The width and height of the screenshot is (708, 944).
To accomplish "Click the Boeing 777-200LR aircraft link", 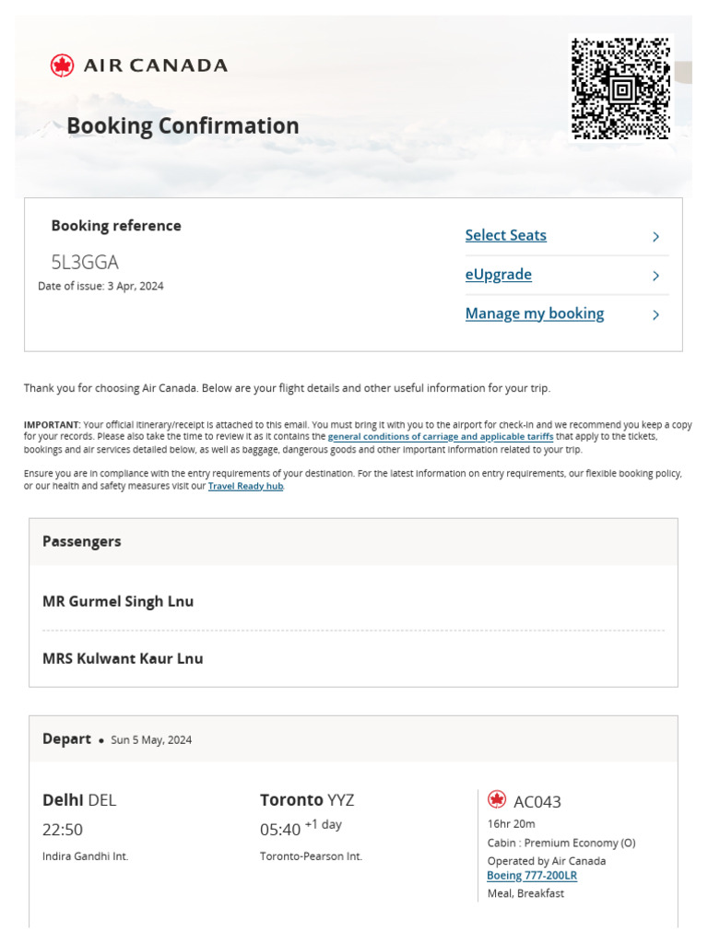I will coord(532,876).
